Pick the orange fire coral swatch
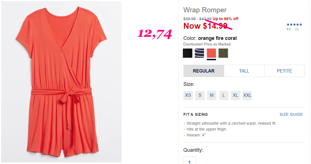 point(211,53)
